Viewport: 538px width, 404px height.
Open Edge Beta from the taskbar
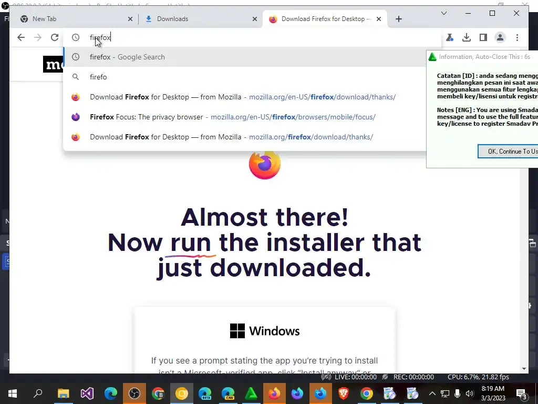pyautogui.click(x=205, y=393)
